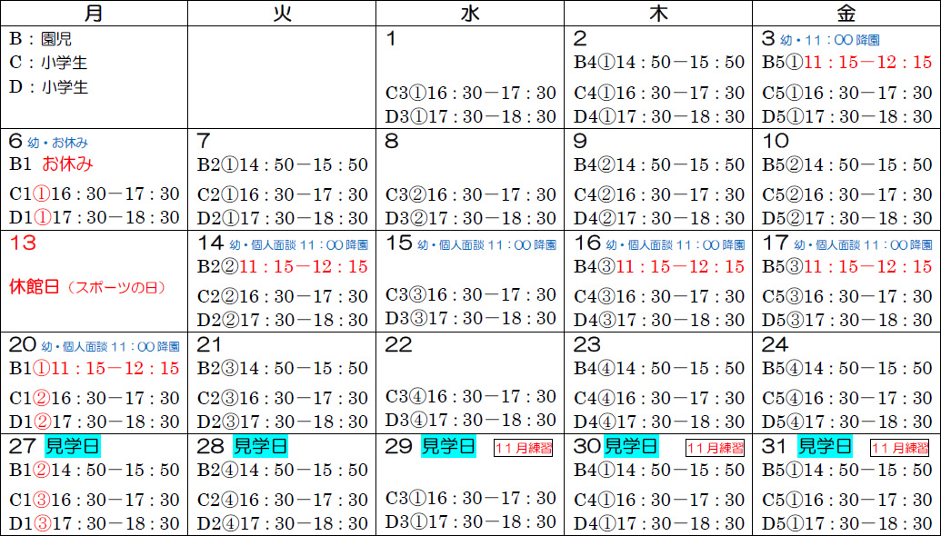The image size is (941, 536).
Task: Click the red date number 13
Action: click(x=23, y=243)
